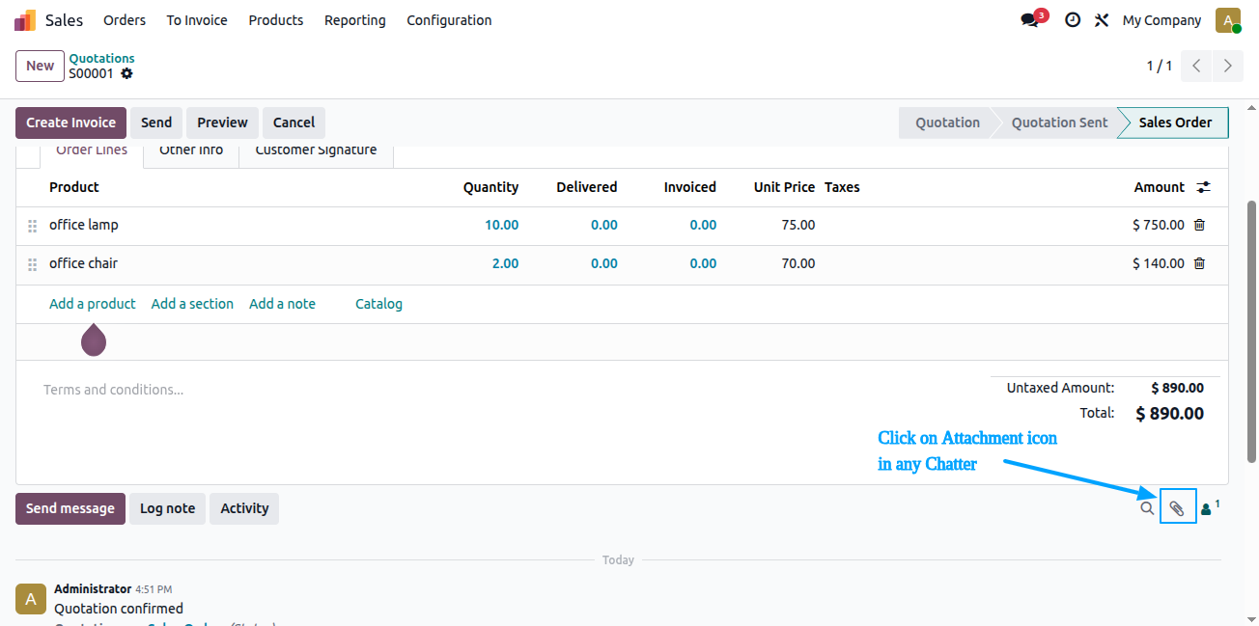Viewport: 1259px width, 626px height.
Task: Click the New button
Action: (41, 66)
